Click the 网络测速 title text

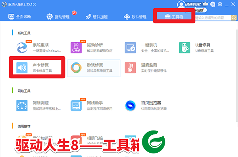[x=41, y=103]
